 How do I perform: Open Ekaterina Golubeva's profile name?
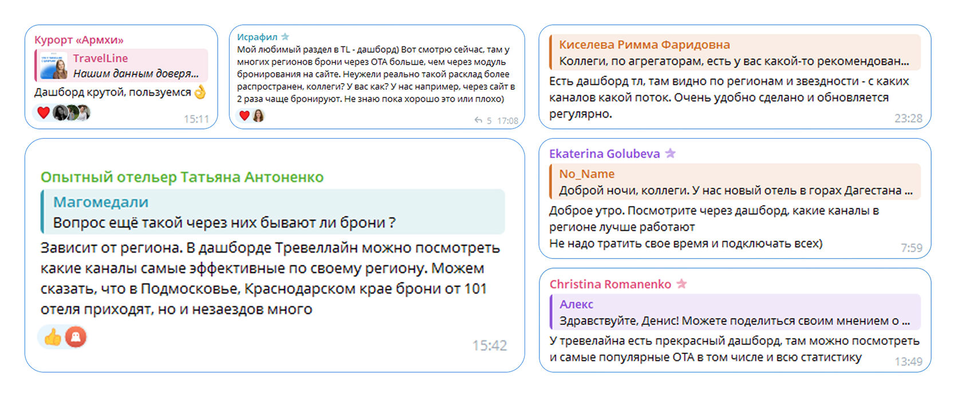point(604,154)
